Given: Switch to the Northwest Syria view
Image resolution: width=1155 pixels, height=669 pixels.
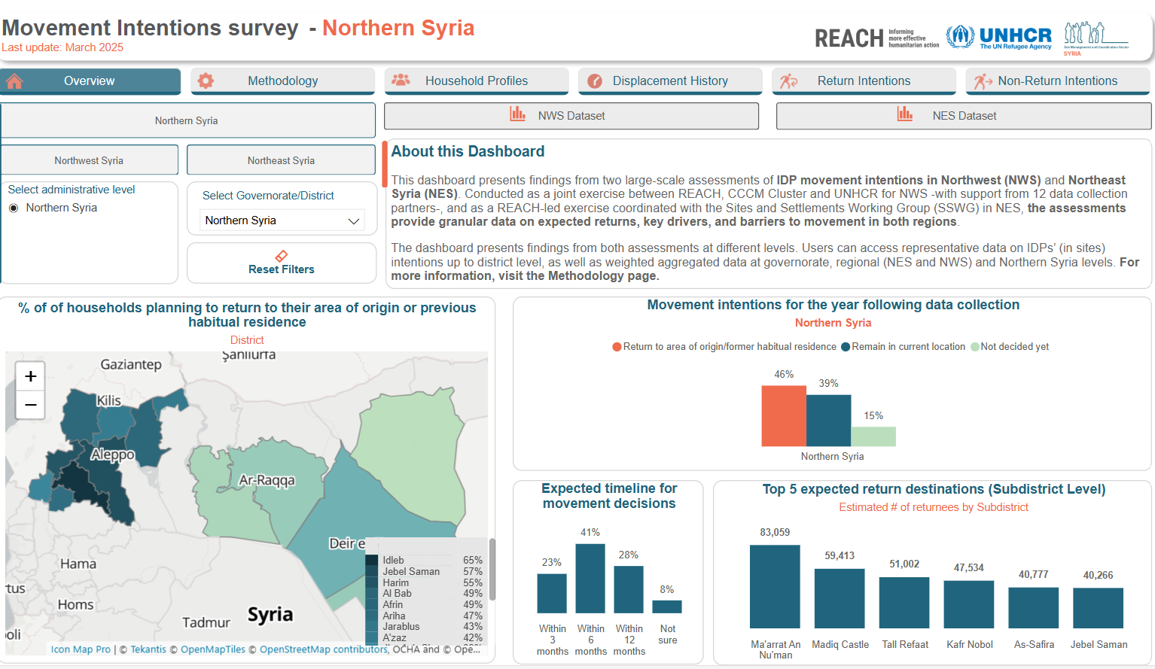Looking at the screenshot, I should coord(89,160).
